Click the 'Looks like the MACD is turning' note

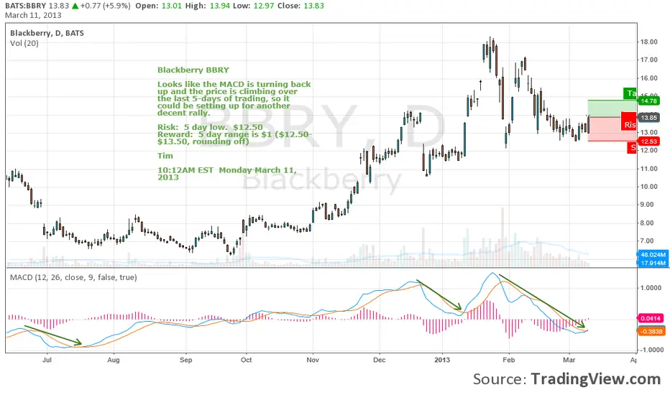[x=234, y=98]
